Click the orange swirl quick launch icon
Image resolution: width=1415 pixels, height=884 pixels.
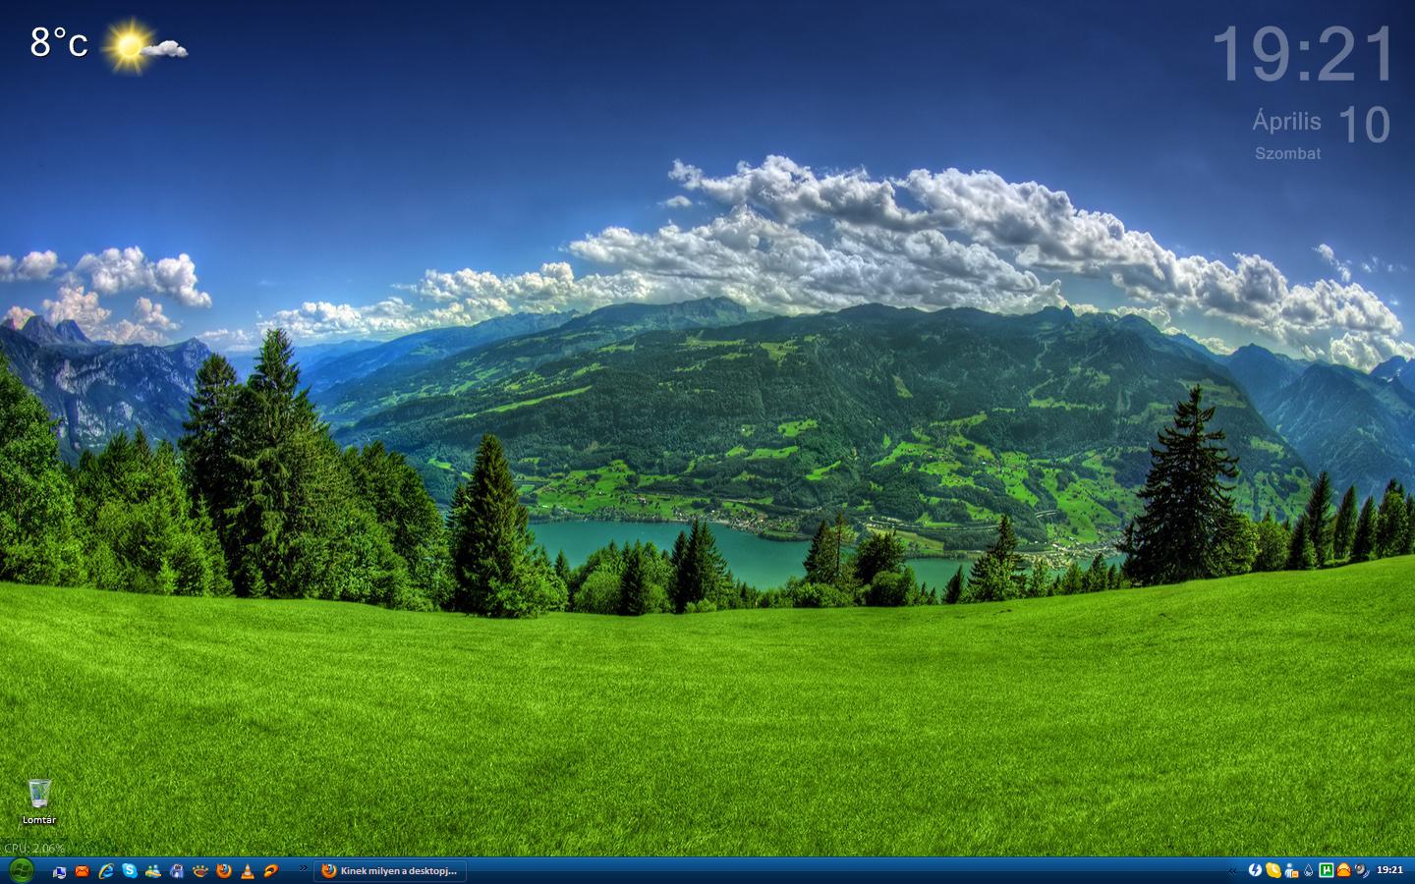point(271,871)
